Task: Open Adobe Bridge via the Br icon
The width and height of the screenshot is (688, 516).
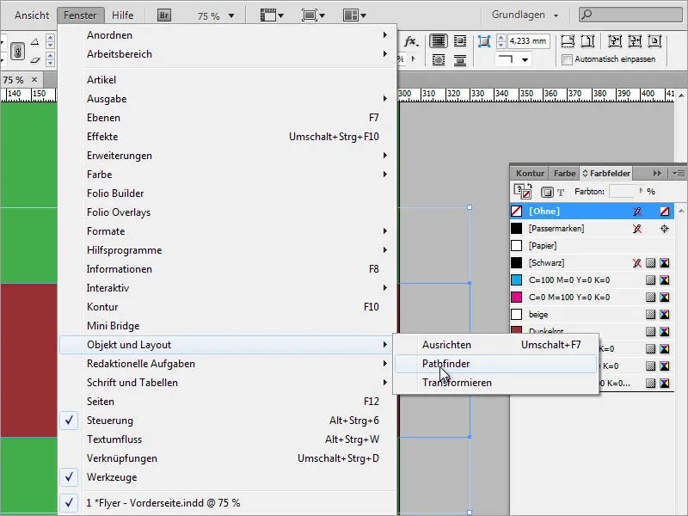Action: click(163, 15)
